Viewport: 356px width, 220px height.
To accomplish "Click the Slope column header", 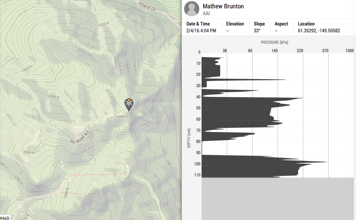I will pos(259,24).
